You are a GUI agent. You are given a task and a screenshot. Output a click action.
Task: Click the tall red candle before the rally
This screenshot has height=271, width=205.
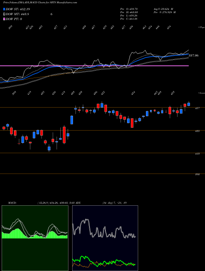click(64, 135)
